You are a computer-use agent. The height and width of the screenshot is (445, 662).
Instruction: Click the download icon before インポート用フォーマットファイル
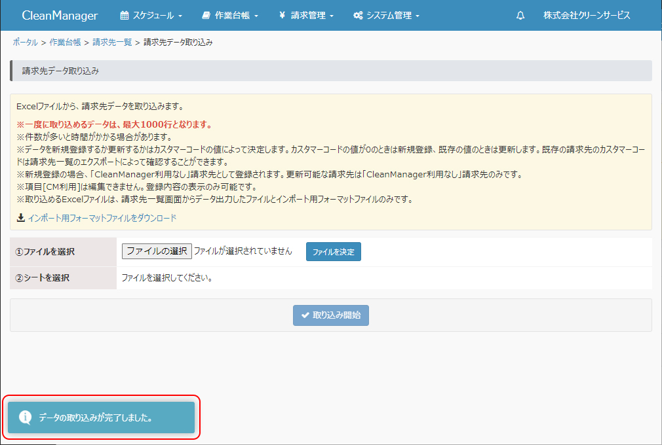point(21,218)
